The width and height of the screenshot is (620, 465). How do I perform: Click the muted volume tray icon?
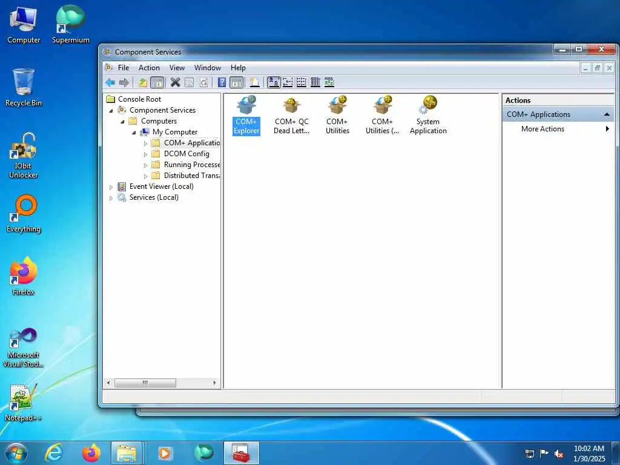coord(559,453)
